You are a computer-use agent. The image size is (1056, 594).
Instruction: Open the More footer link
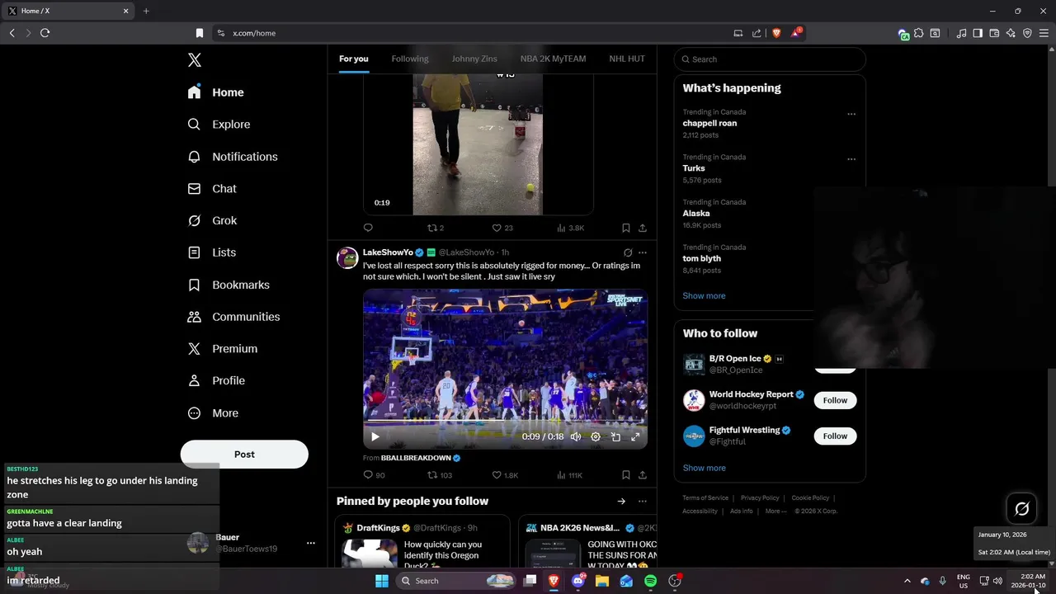point(776,511)
